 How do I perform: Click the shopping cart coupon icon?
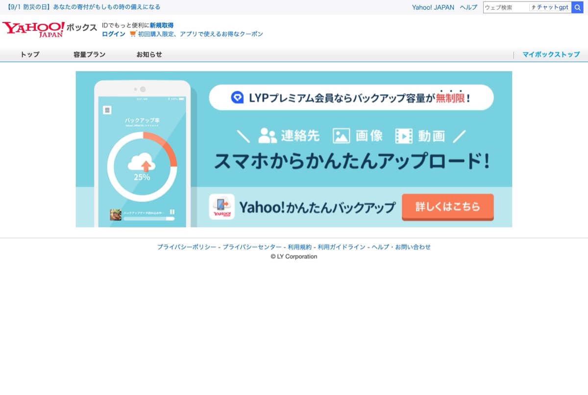point(133,34)
